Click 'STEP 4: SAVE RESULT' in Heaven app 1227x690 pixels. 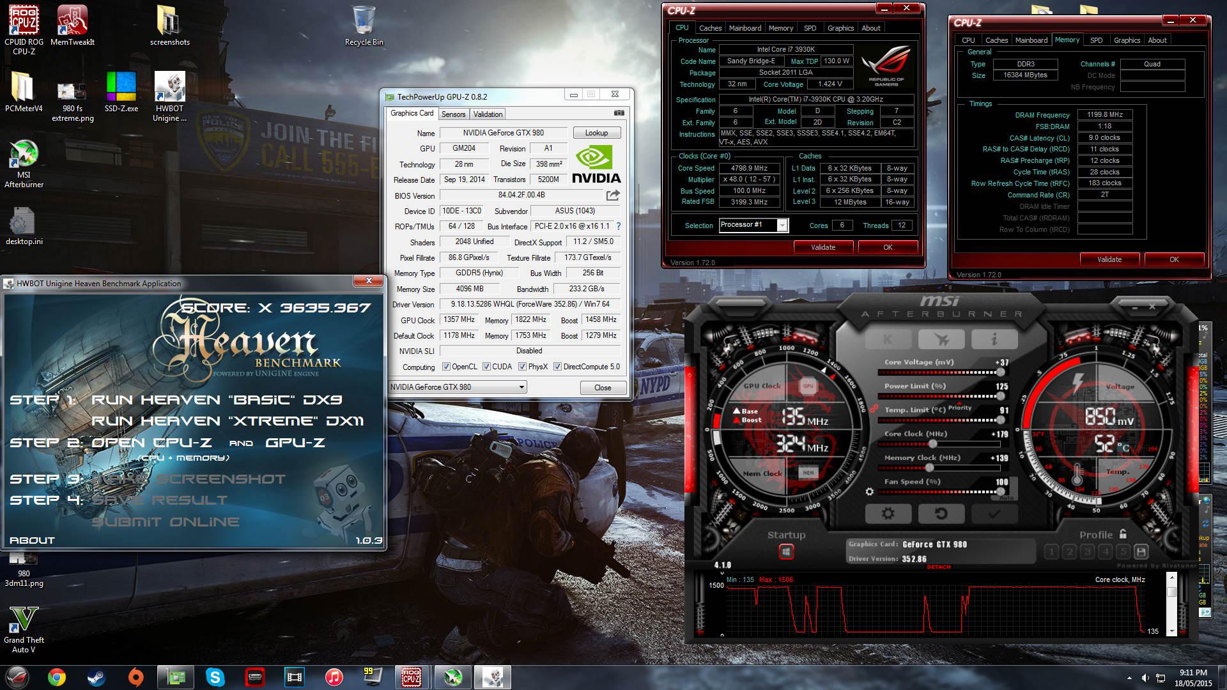click(119, 500)
